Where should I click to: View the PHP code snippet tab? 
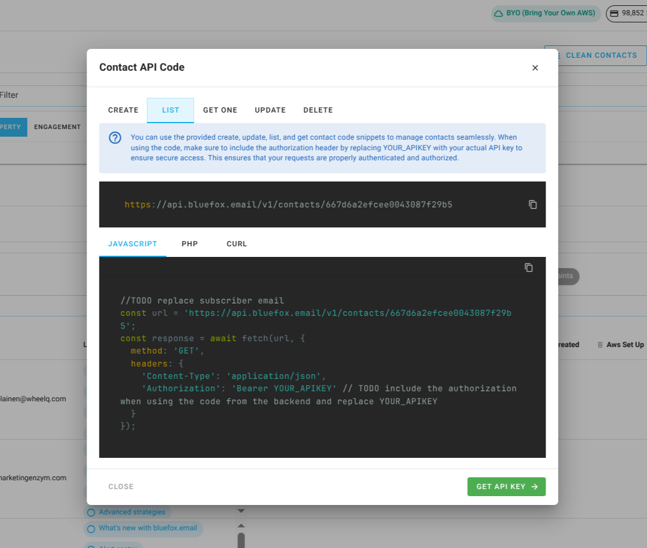[x=189, y=243]
